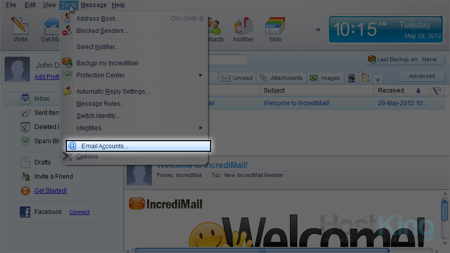The width and height of the screenshot is (450, 253).
Task: Click the Backup my IncrediMail icon
Action: (x=67, y=63)
